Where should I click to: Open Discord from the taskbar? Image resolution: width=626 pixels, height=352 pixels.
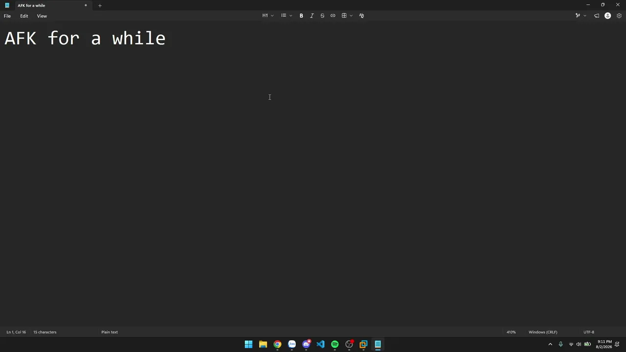306,344
